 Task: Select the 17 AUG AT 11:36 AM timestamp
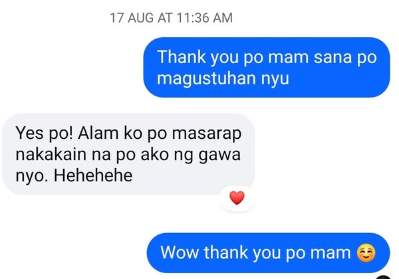pos(171,18)
